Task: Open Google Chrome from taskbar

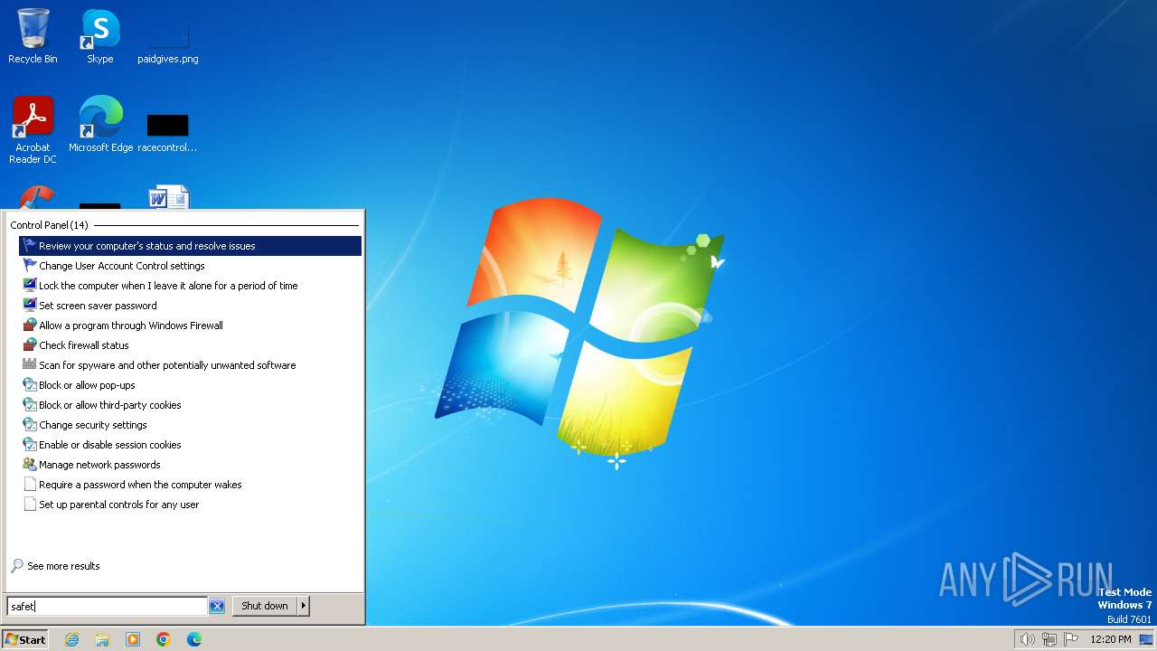Action: pos(164,639)
